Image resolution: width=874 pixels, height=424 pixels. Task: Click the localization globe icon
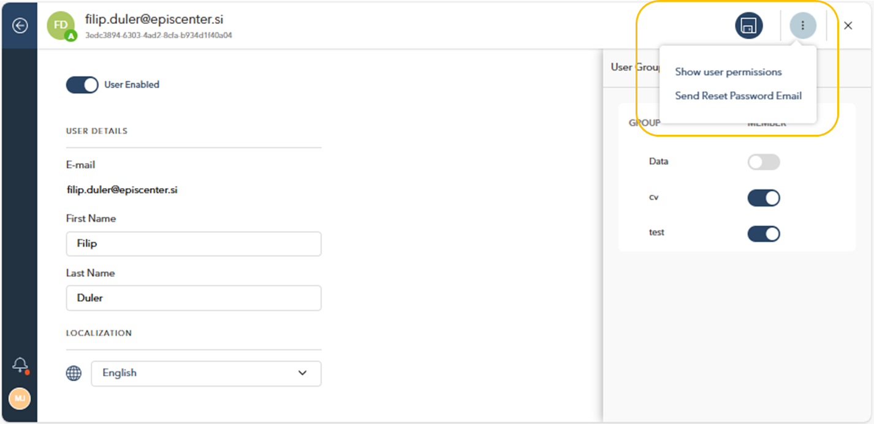74,373
